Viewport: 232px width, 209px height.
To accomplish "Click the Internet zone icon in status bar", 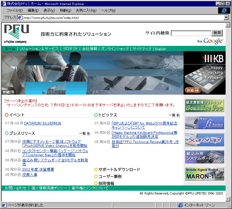I will point(180,205).
